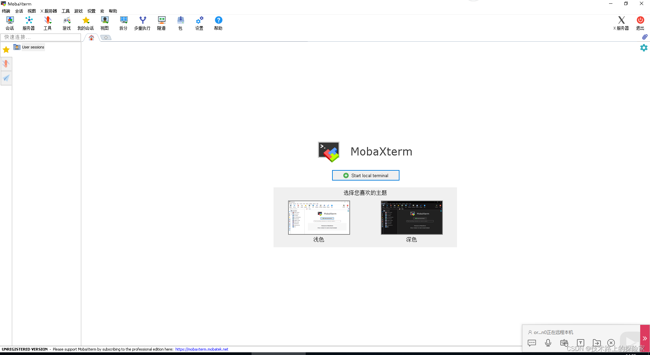Screen dimensions: 650x355
Task: Open the 游戏 (Games) gamepad icon
Action: 67,23
